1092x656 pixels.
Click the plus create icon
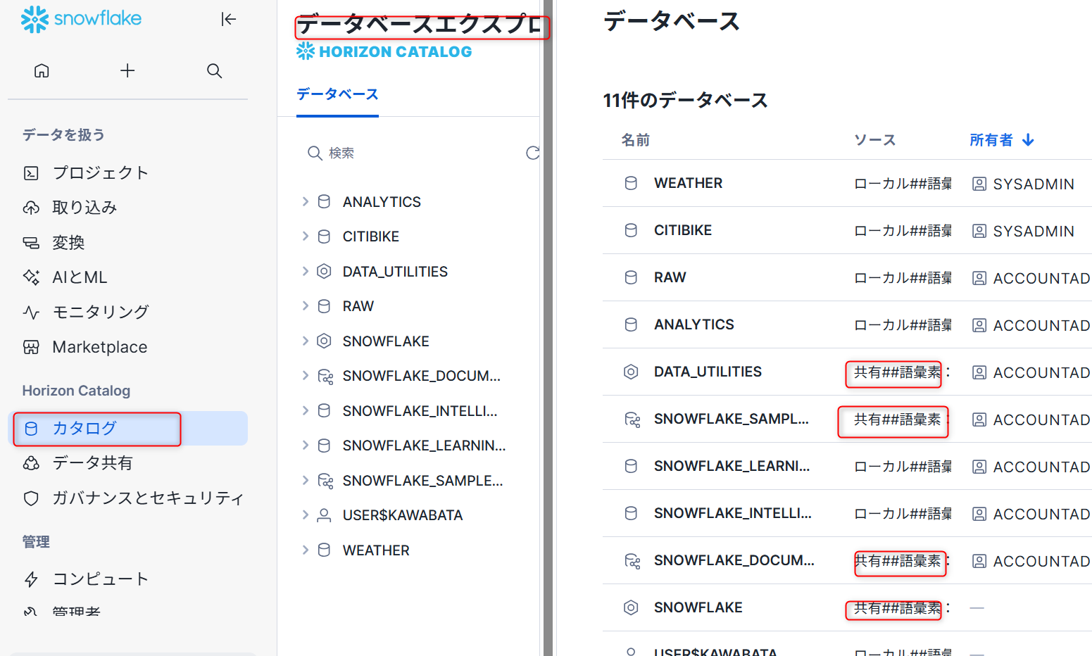tap(127, 70)
